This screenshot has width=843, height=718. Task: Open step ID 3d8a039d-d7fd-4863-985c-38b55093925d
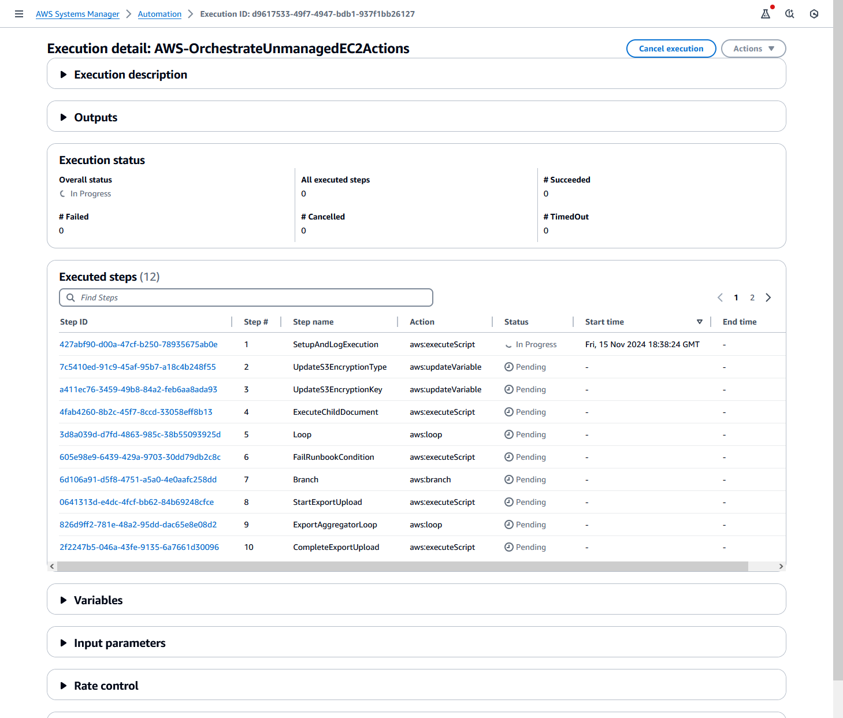[140, 434]
